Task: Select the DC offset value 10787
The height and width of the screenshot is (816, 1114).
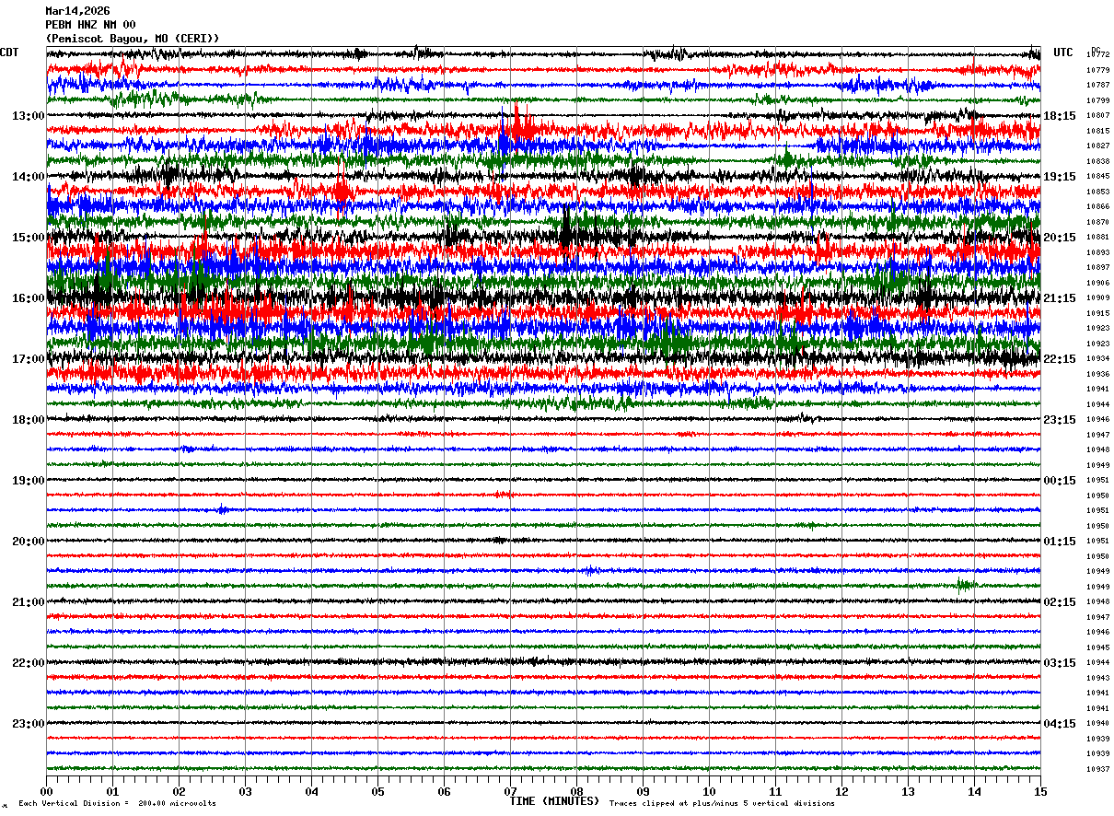Action: [1097, 85]
